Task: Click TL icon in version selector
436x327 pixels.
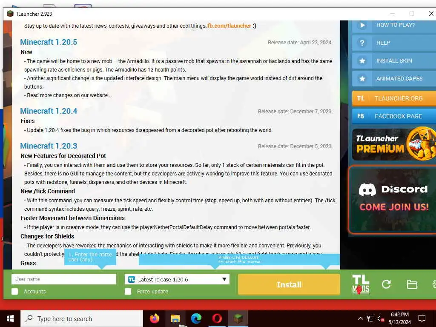Action: coord(132,279)
